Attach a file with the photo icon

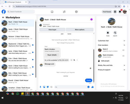click(x=44, y=87)
